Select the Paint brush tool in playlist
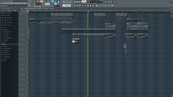 (27, 8)
